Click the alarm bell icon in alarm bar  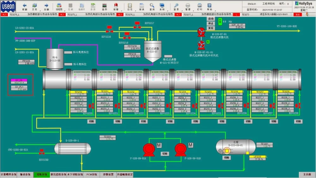(x=307, y=15)
